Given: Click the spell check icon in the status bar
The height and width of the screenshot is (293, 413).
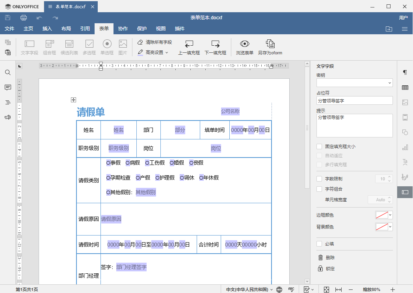Looking at the screenshot, I should 291,289.
